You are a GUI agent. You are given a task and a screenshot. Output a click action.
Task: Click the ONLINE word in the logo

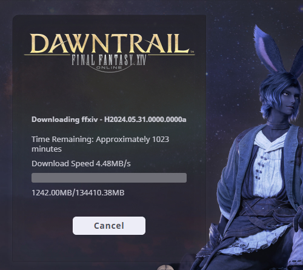click(x=109, y=67)
